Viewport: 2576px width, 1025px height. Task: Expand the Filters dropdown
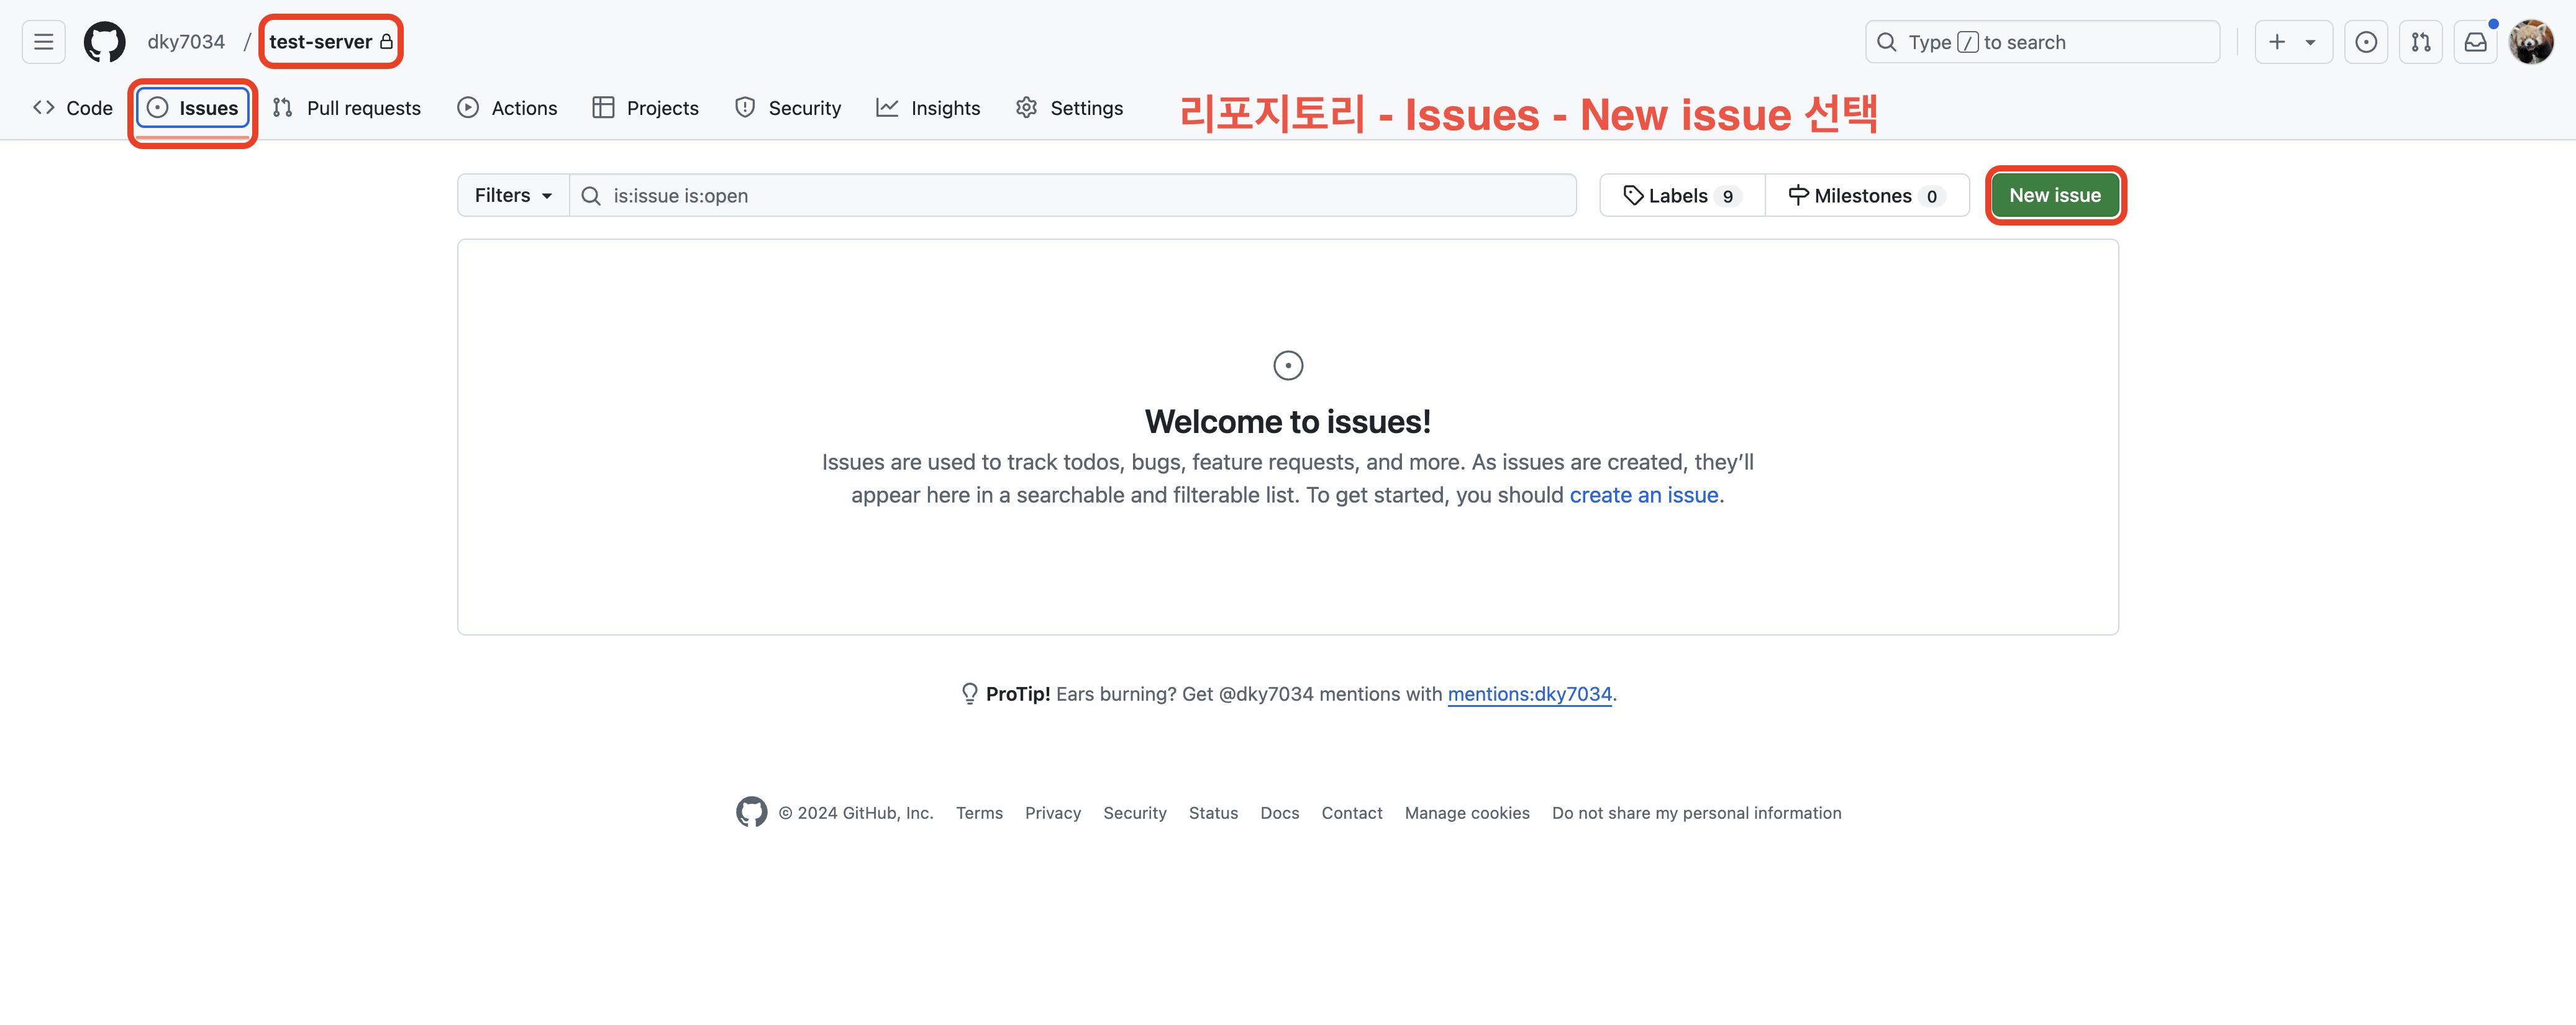coord(513,196)
